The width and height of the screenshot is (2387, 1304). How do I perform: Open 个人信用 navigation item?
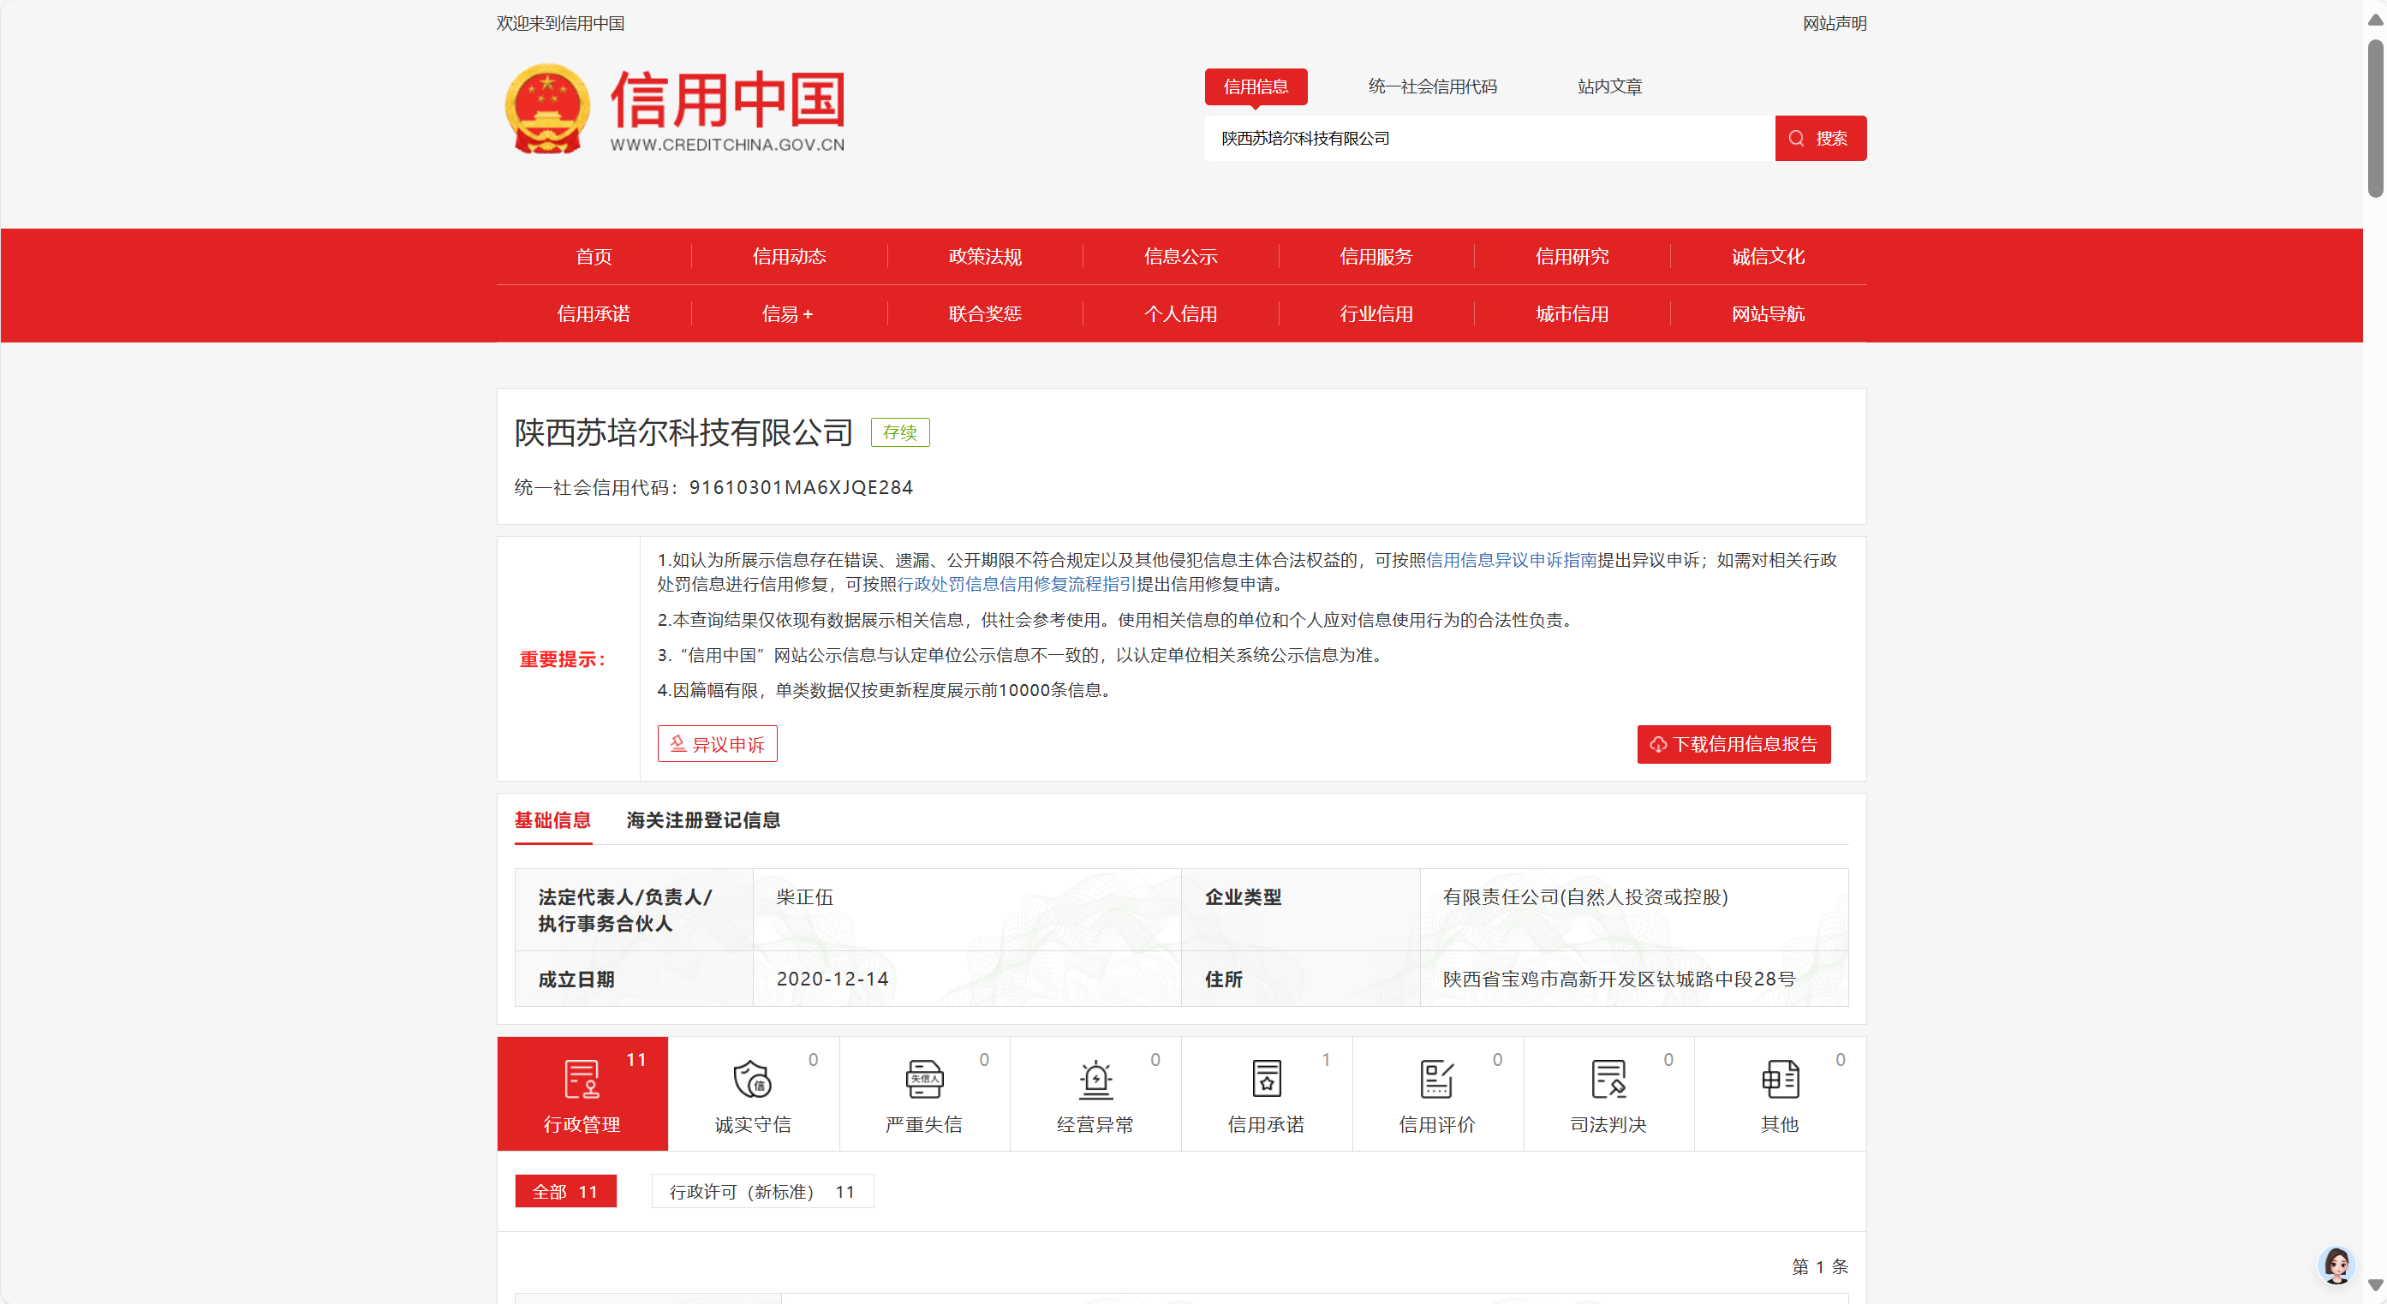1180,314
